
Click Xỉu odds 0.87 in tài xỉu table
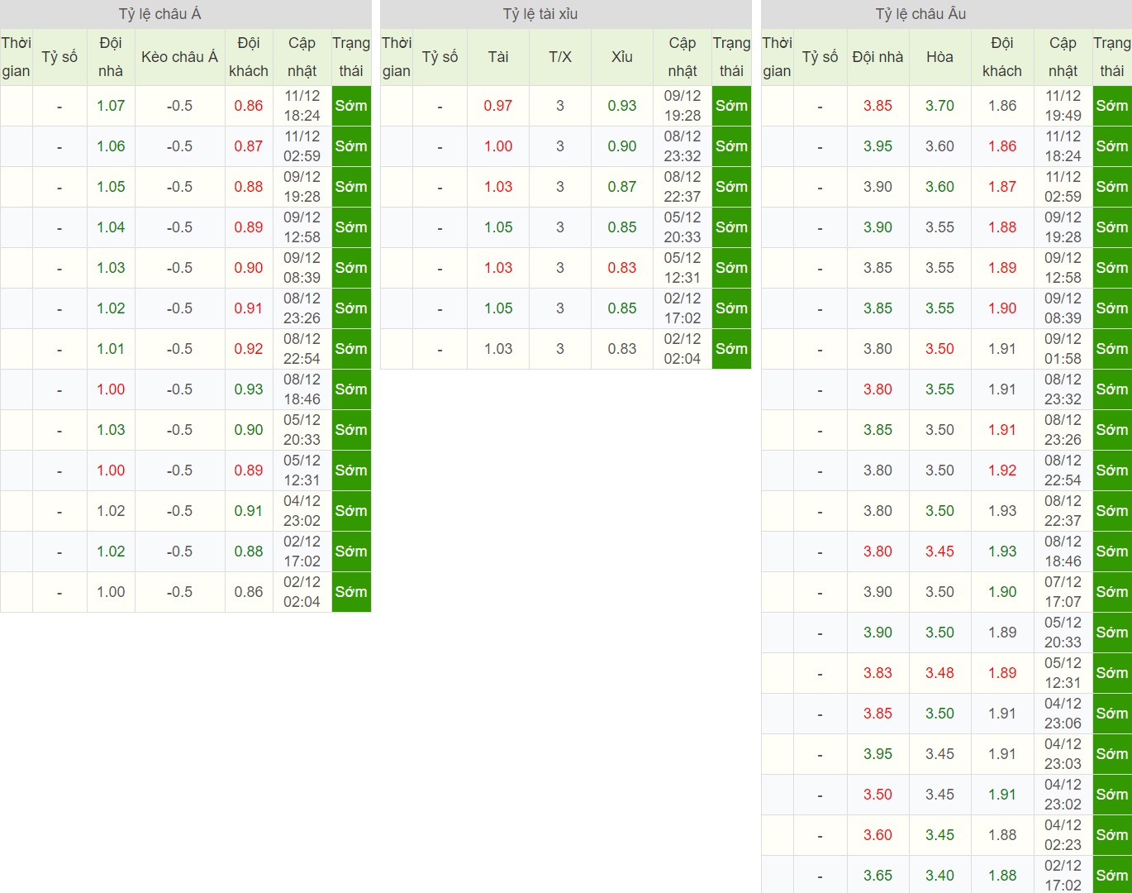coord(622,187)
